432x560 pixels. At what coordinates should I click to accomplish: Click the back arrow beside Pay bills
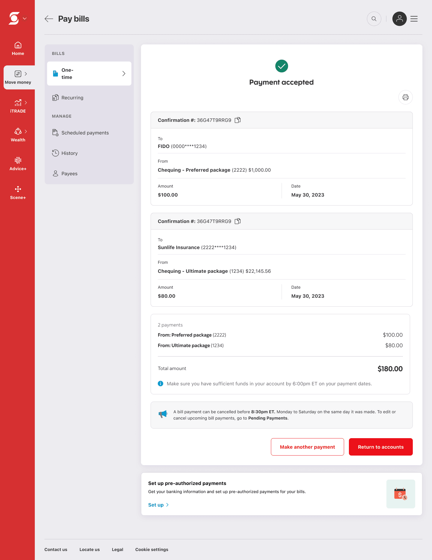click(x=49, y=19)
